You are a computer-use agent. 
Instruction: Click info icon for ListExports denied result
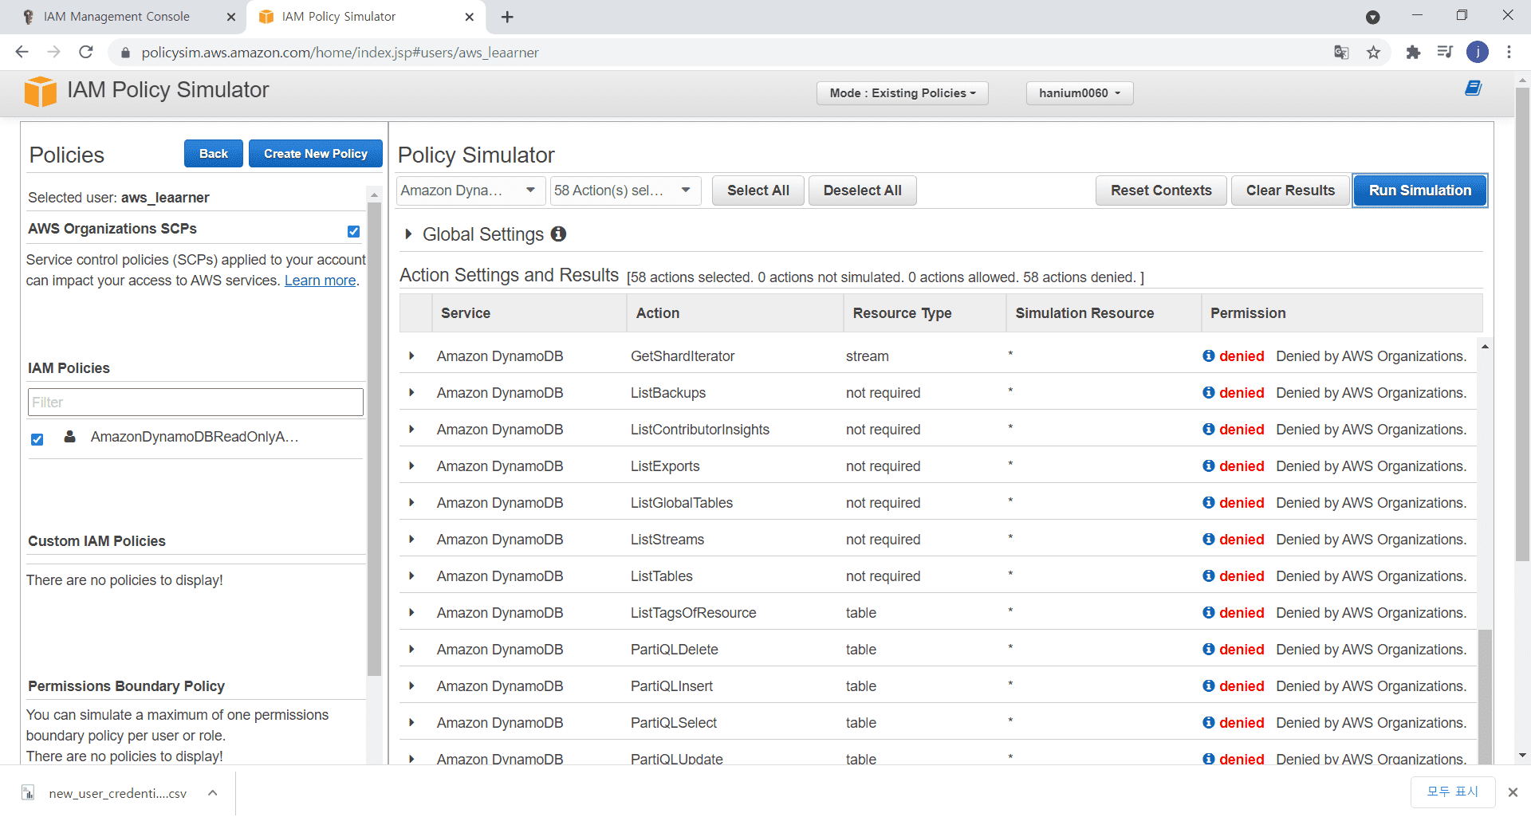[1209, 465]
